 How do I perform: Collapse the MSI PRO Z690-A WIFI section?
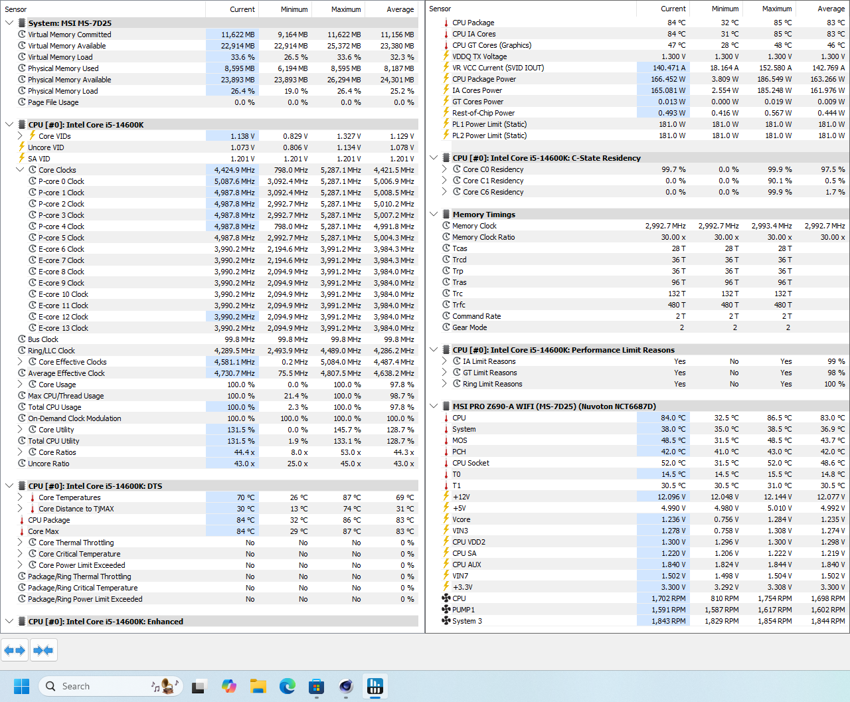click(x=434, y=406)
